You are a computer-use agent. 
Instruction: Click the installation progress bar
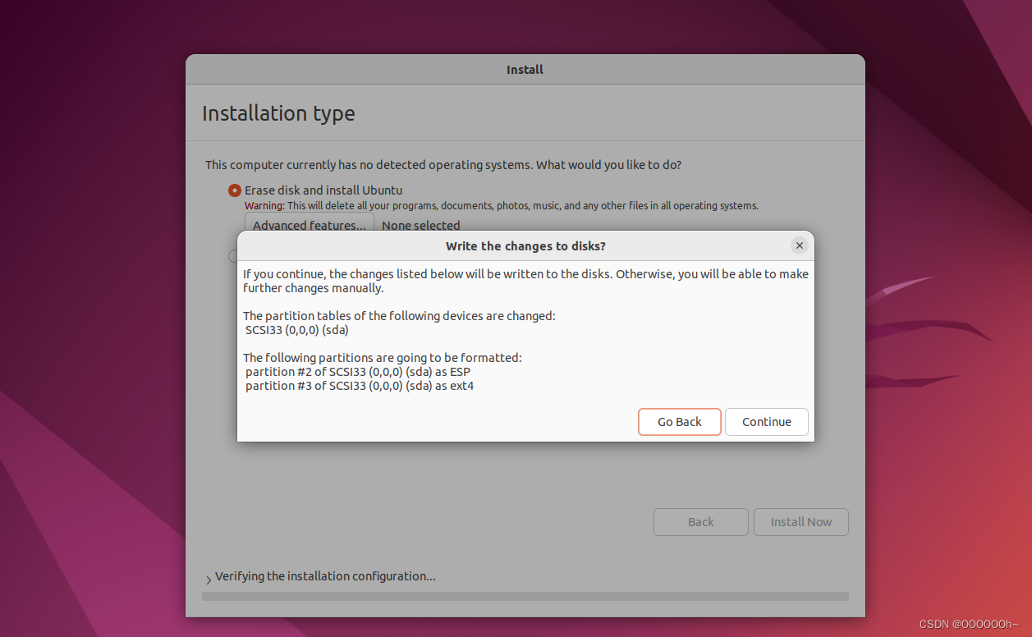pyautogui.click(x=525, y=597)
